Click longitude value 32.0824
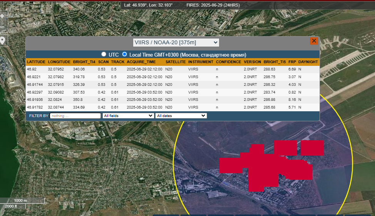The width and height of the screenshot is (375, 216). click(55, 99)
